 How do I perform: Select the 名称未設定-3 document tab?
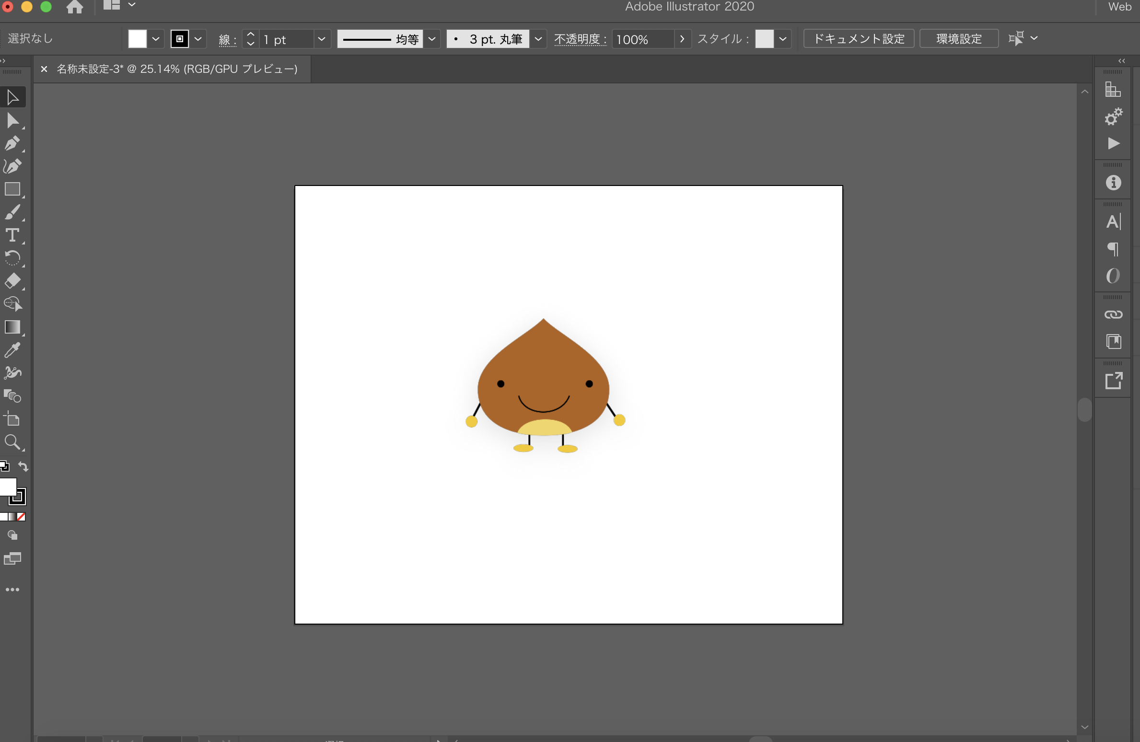pyautogui.click(x=177, y=69)
